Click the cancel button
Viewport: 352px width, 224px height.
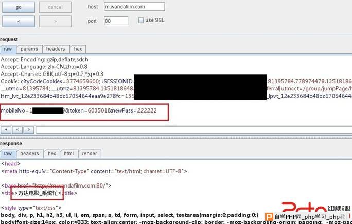[55, 7]
